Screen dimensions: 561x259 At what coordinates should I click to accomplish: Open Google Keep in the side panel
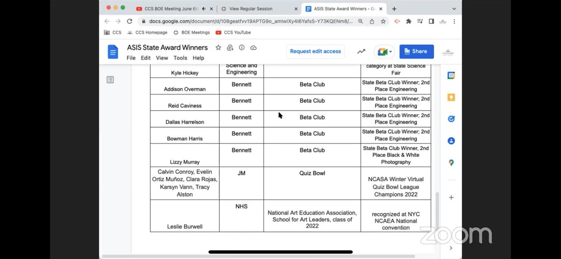pos(451,97)
